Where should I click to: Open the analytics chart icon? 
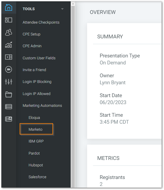(9, 45)
